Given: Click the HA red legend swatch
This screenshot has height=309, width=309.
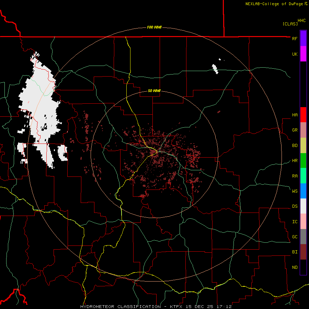Looking at the screenshot, I should [303, 115].
